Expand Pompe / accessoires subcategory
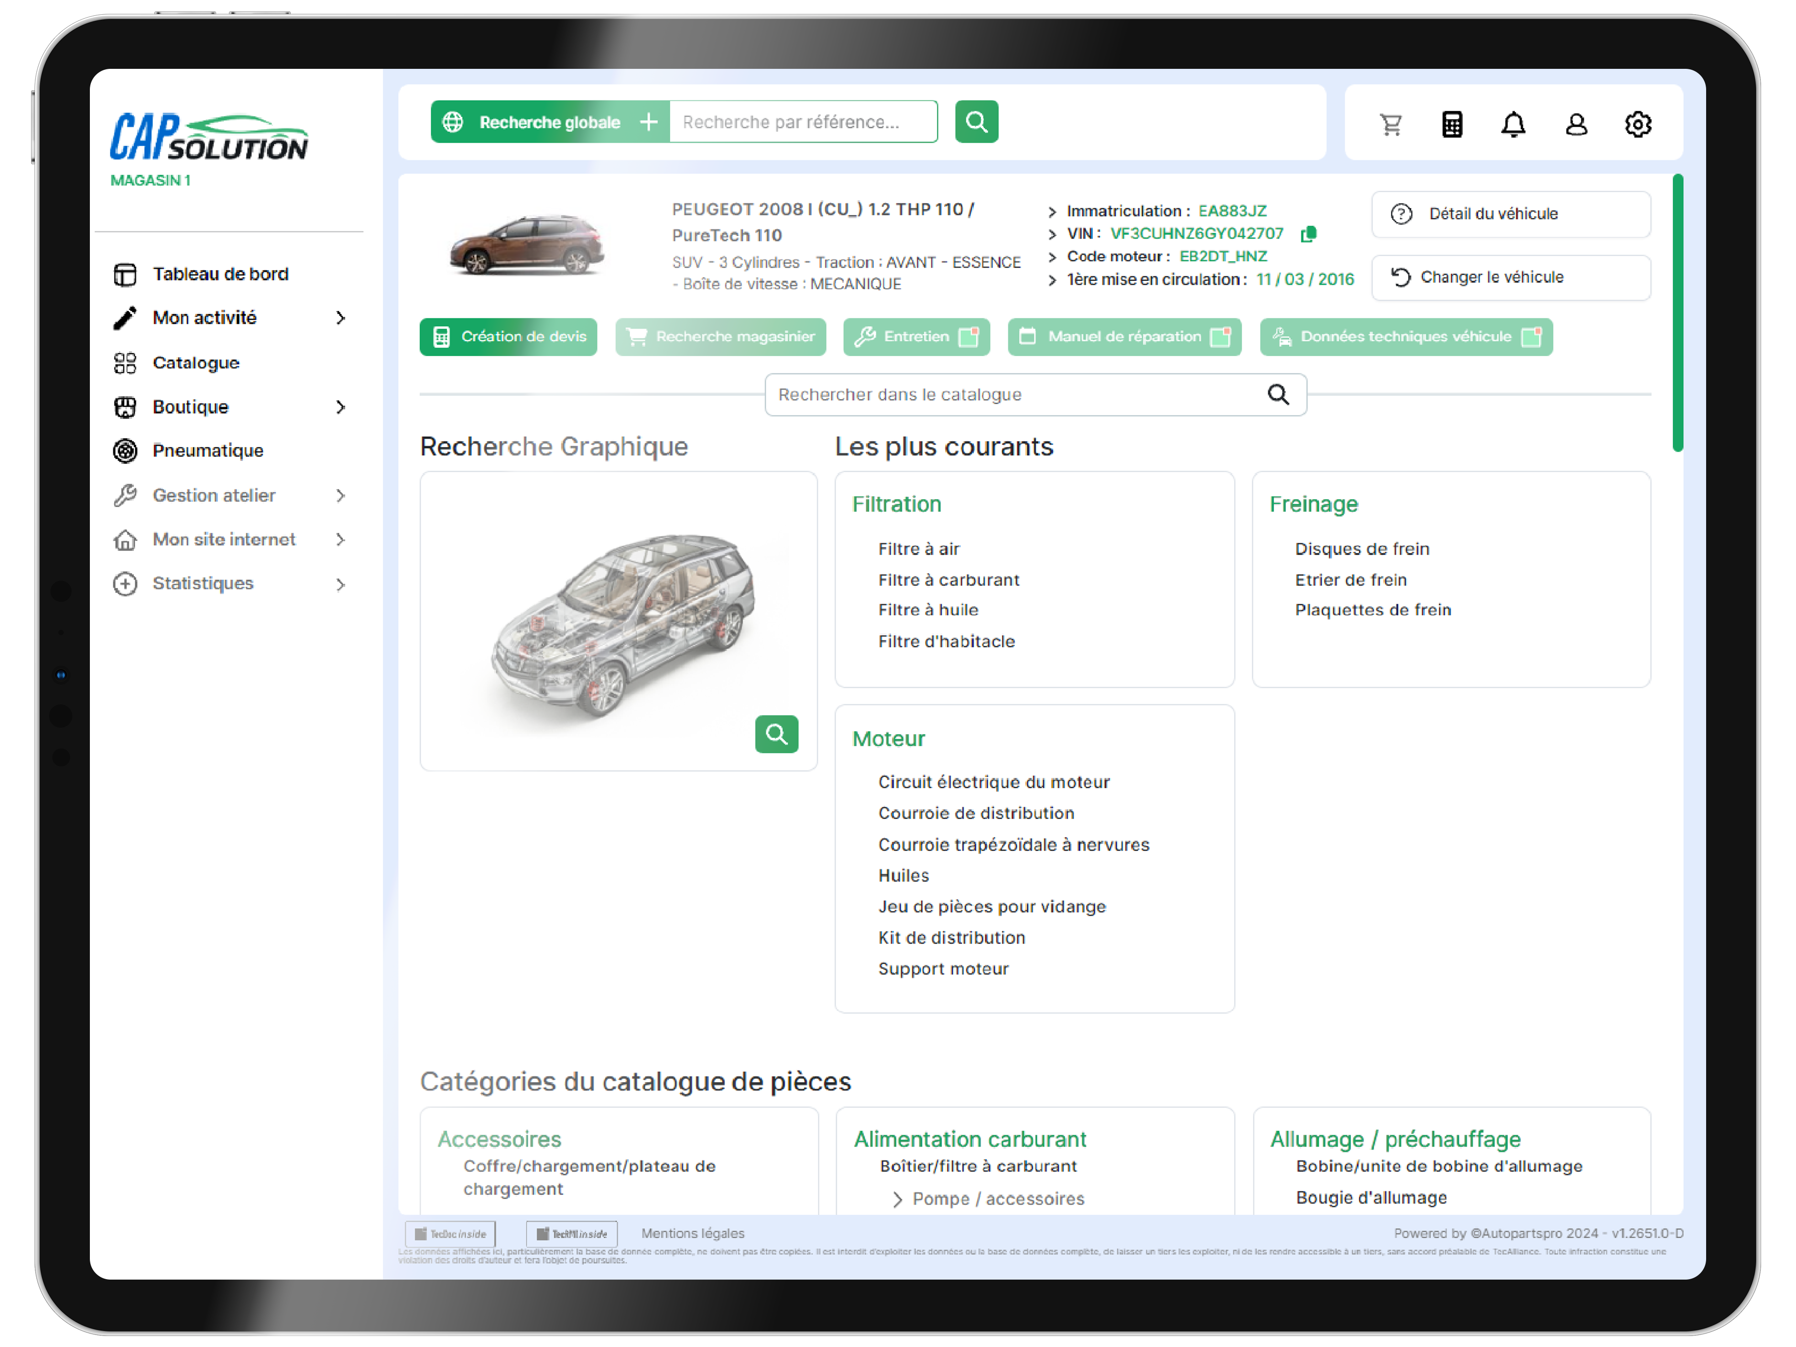 pos(897,1199)
